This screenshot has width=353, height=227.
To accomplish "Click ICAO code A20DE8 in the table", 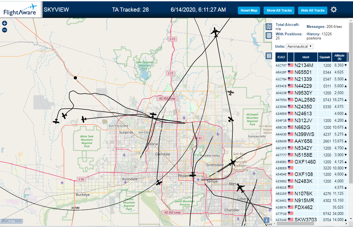I will pyautogui.click(x=281, y=168).
